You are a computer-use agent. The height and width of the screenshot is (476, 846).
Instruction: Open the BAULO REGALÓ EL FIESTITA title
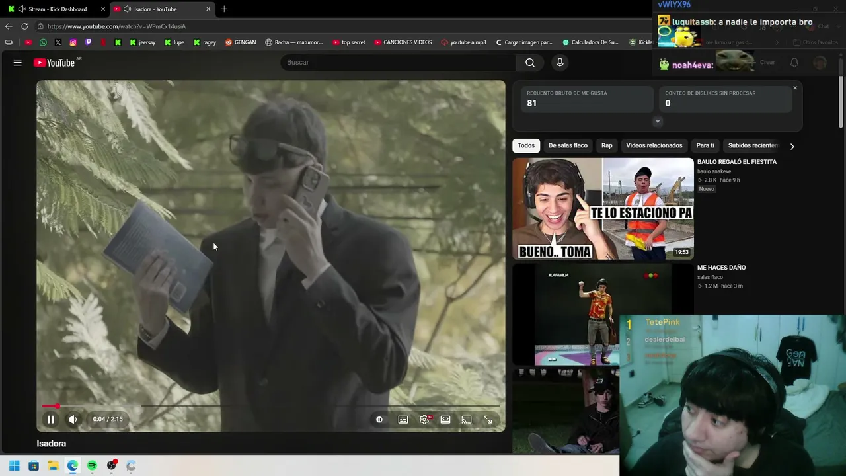[737, 162]
